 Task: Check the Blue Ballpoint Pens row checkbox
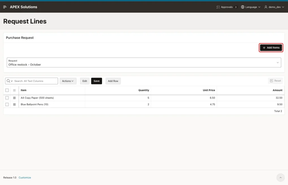[x=7, y=104]
